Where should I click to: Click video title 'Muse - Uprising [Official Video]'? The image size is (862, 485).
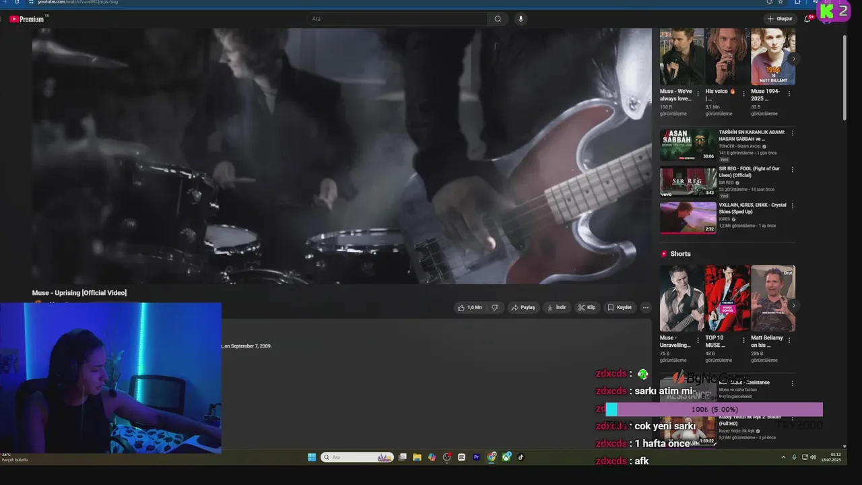79,292
